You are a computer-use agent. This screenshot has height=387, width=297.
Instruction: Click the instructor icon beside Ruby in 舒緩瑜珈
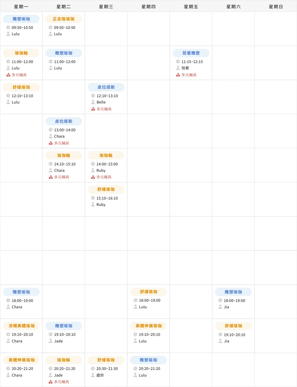[x=93, y=205]
